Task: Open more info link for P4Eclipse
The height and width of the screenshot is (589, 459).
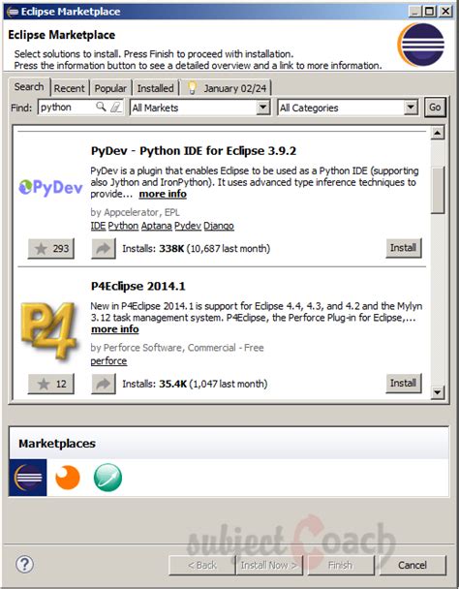Action: tap(115, 329)
